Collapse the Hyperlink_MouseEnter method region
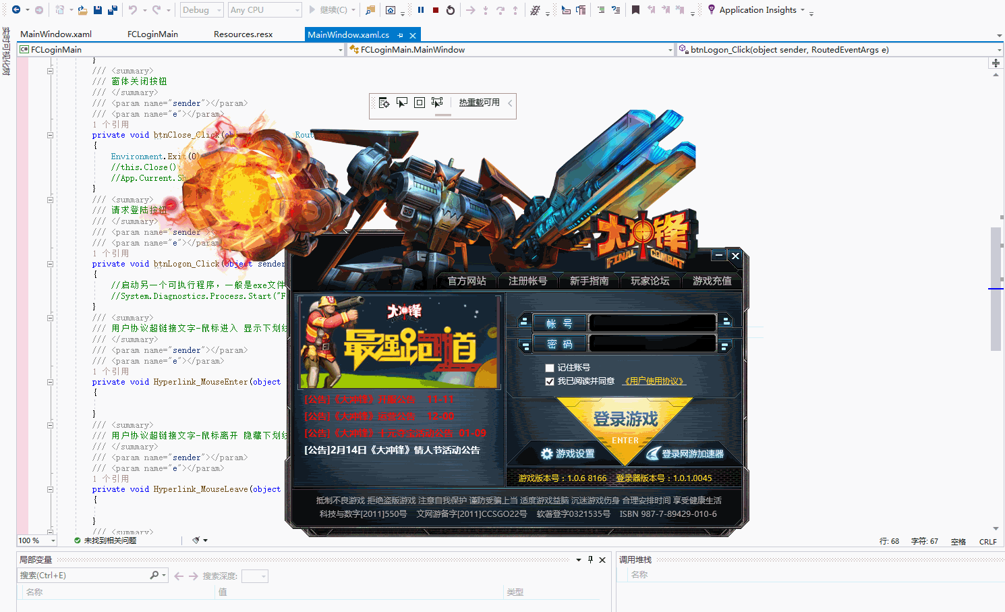The width and height of the screenshot is (1005, 612). coord(51,382)
